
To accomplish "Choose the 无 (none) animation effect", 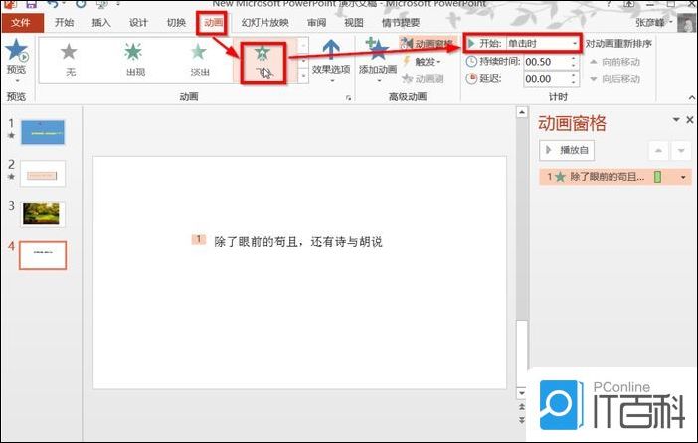I will pos(69,60).
